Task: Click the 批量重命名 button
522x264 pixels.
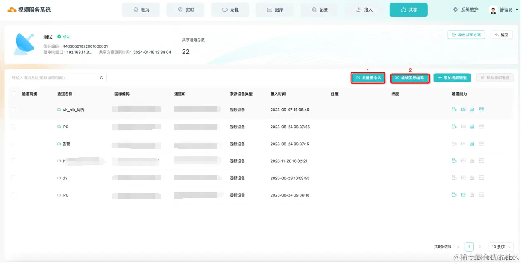Action: pos(368,78)
